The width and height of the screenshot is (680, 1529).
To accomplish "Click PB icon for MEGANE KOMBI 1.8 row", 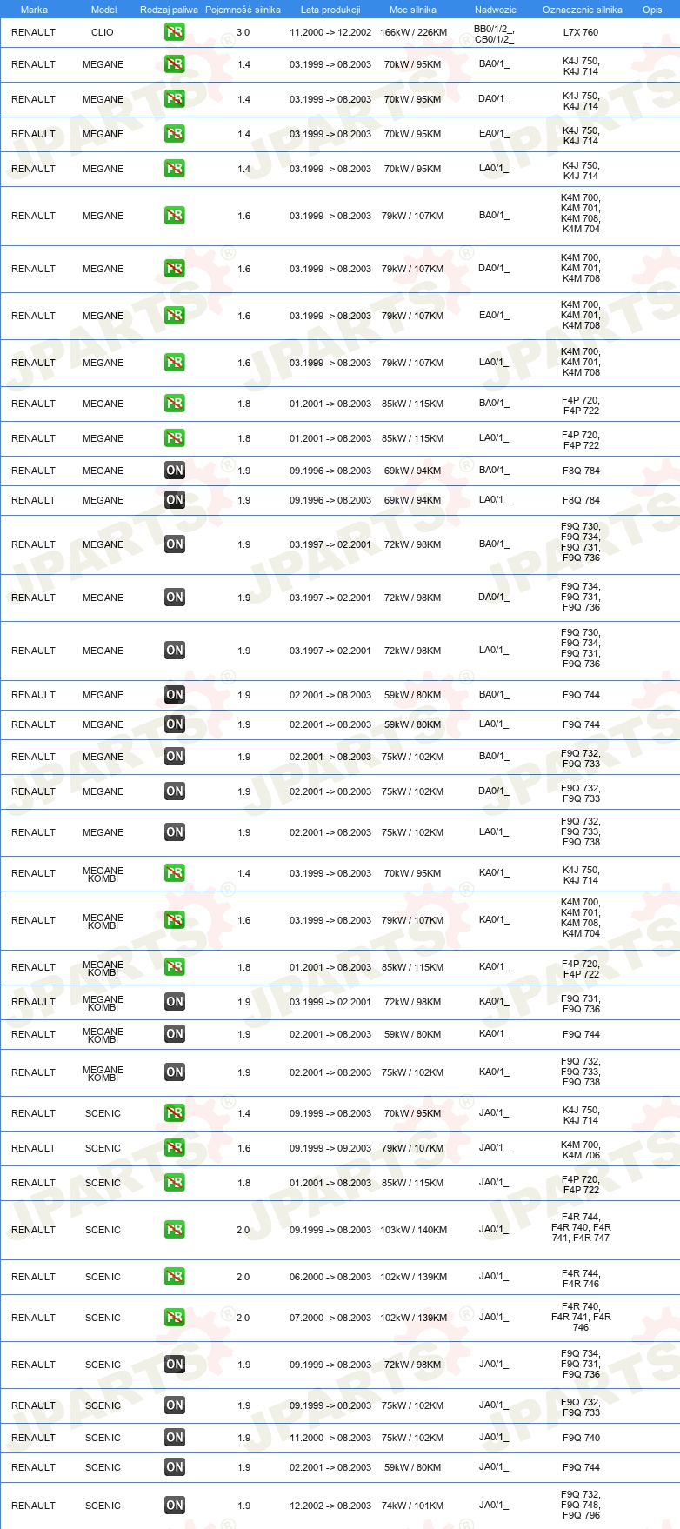I will (175, 967).
